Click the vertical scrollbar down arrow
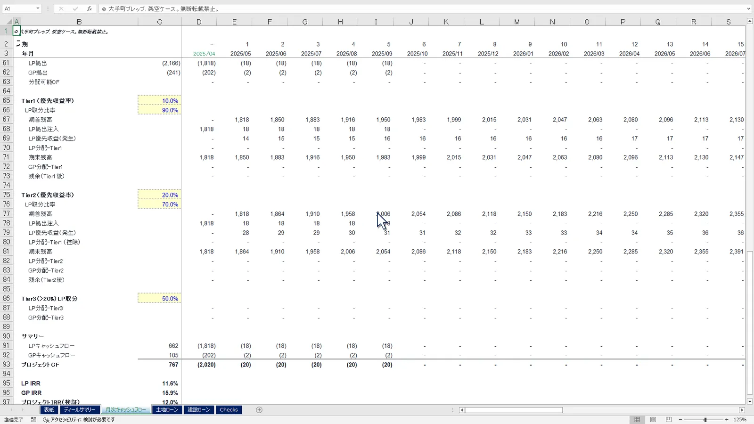The image size is (754, 424). tap(750, 401)
